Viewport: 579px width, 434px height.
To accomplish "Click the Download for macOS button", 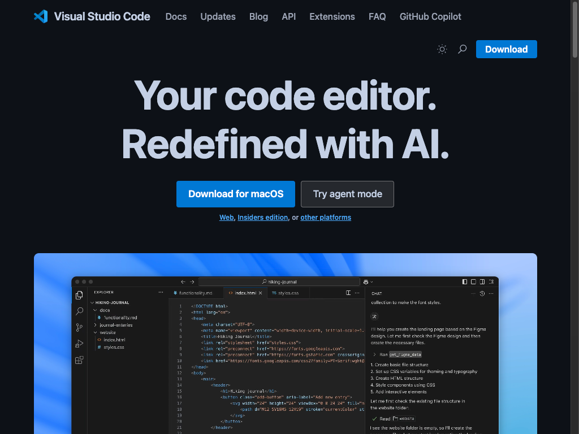I will [x=235, y=194].
